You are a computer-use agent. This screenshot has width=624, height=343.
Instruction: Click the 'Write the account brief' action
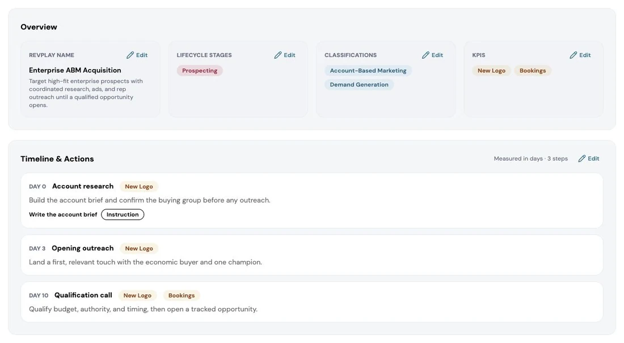63,215
